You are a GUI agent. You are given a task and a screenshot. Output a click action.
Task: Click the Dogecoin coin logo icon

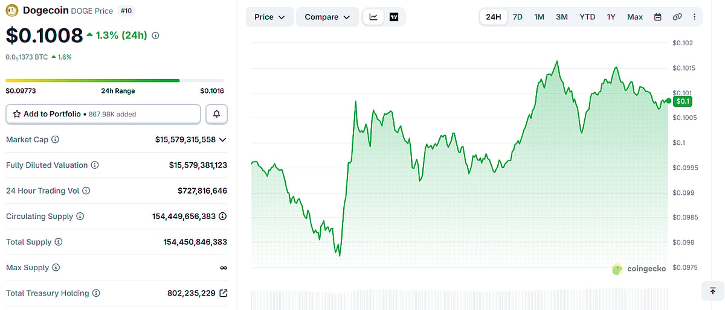[13, 10]
